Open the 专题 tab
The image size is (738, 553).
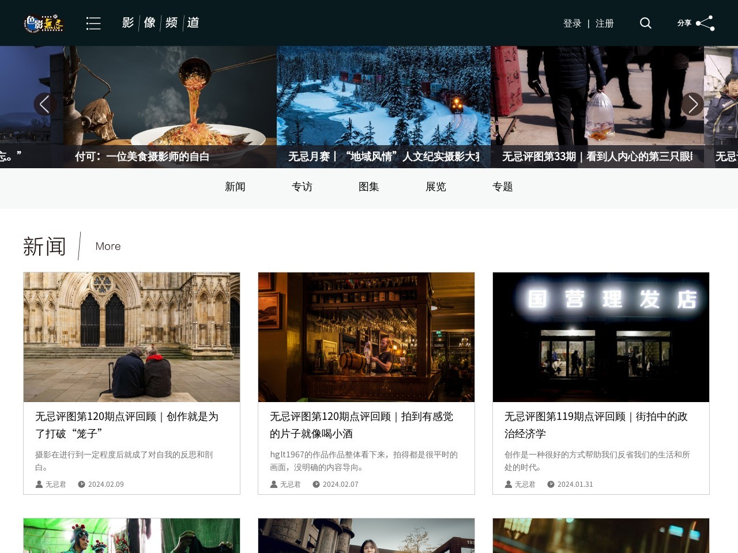coord(503,187)
